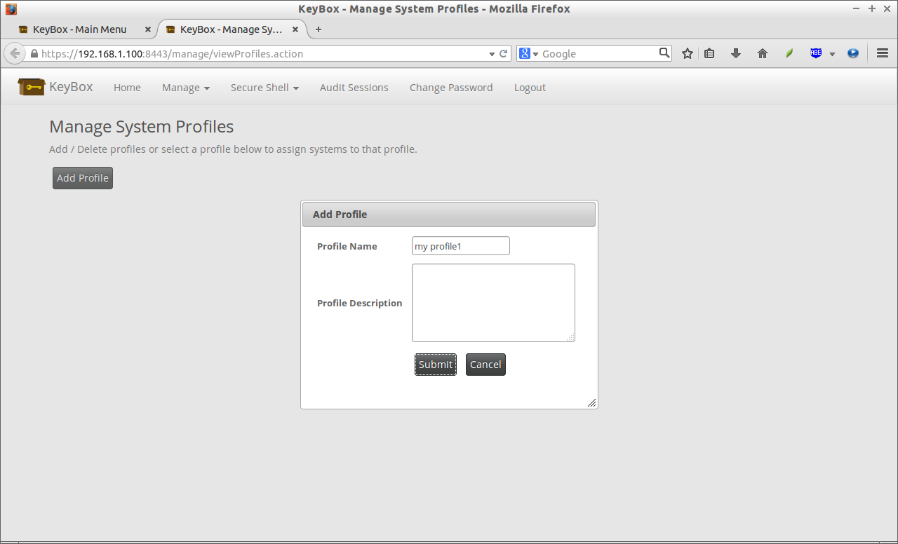The height and width of the screenshot is (544, 898).
Task: Open the URL history dropdown arrow
Action: (x=492, y=54)
